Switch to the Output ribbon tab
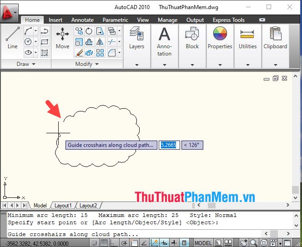The height and width of the screenshot is (247, 302). click(195, 20)
